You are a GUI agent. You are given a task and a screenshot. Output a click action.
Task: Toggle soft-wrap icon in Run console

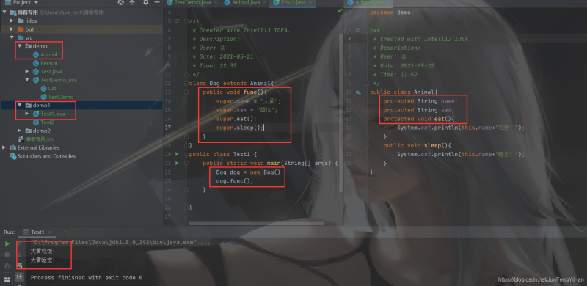point(19,266)
